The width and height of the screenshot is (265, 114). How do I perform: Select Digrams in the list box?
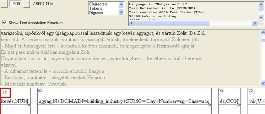[x=96, y=13]
